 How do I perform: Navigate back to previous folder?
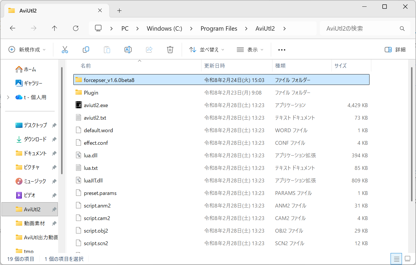click(x=13, y=28)
